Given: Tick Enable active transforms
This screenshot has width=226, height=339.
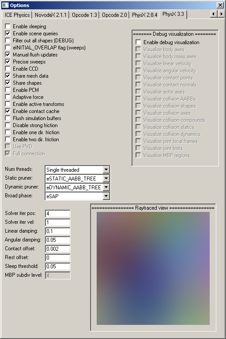Looking at the screenshot, I should pyautogui.click(x=8, y=104).
